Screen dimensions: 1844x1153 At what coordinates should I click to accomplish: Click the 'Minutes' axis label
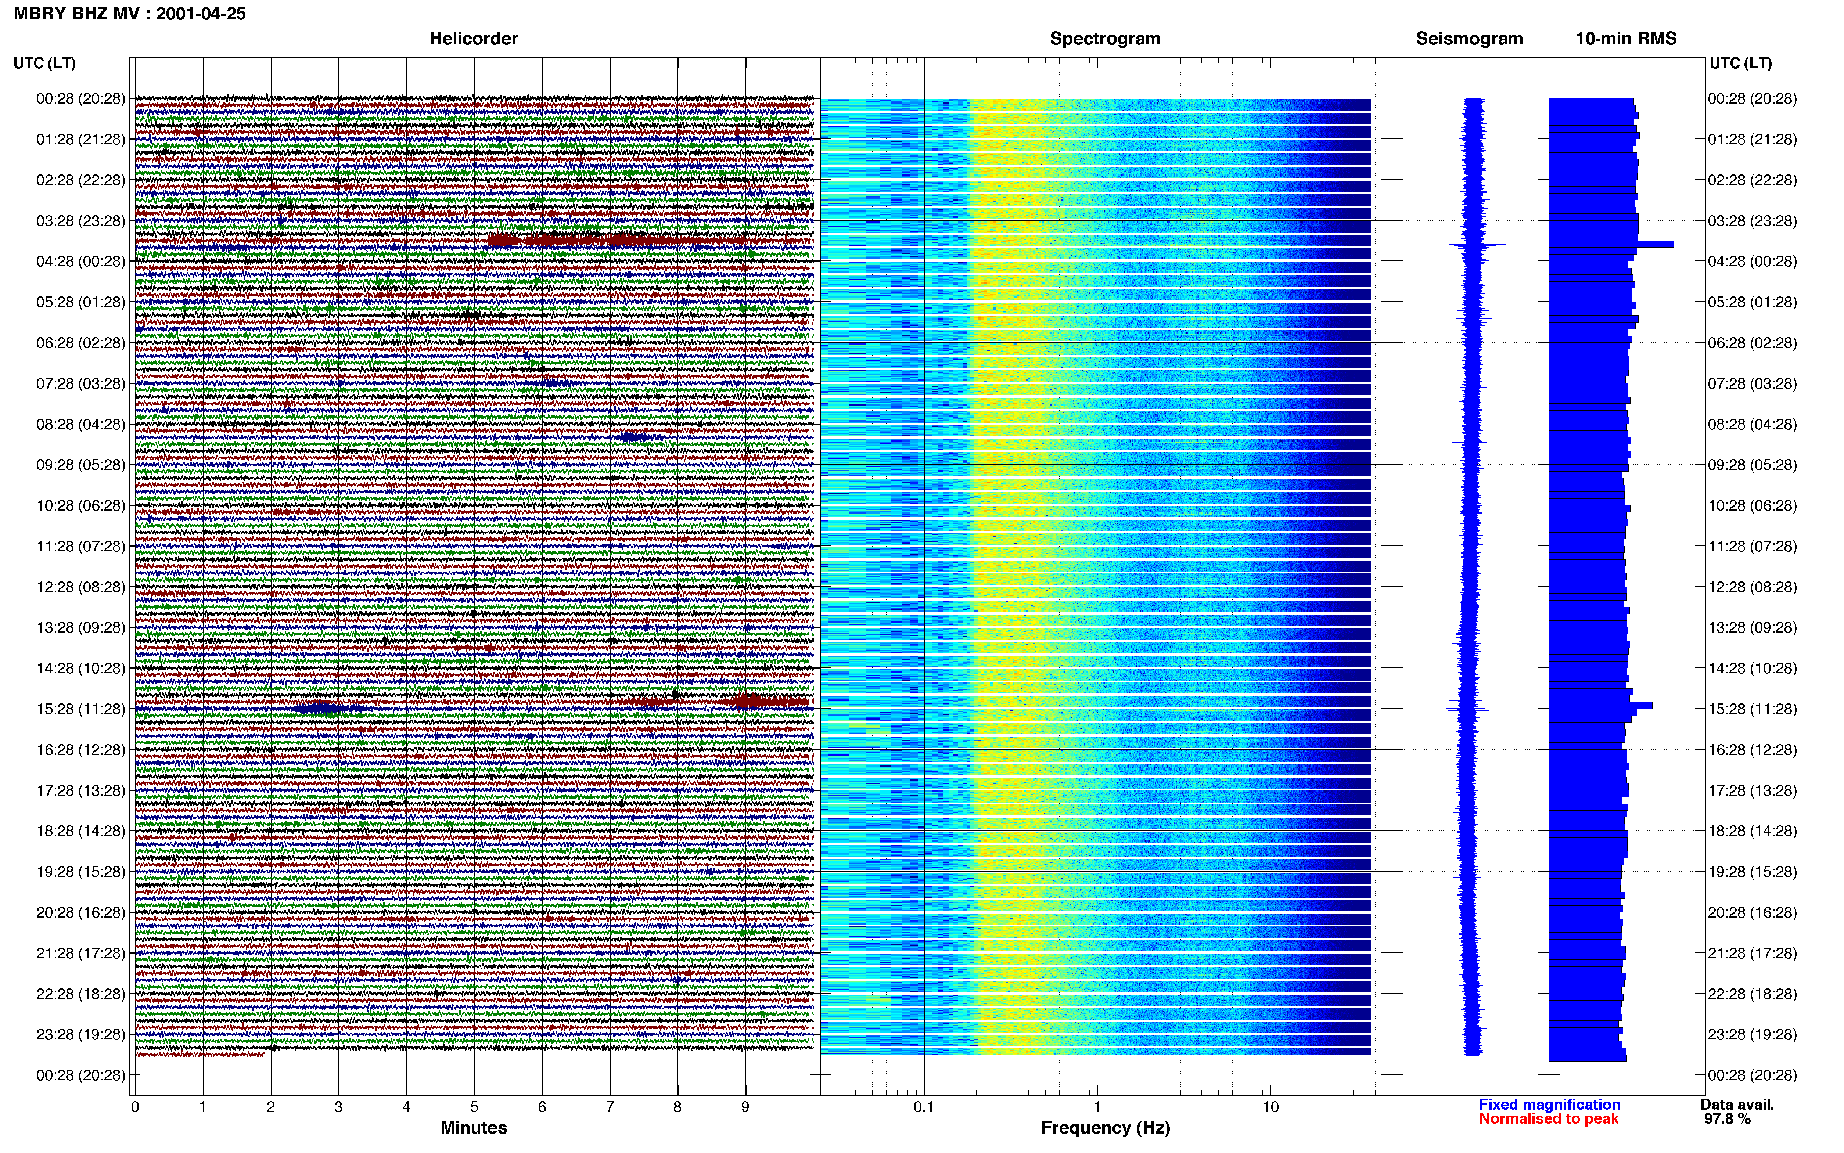coord(474,1128)
